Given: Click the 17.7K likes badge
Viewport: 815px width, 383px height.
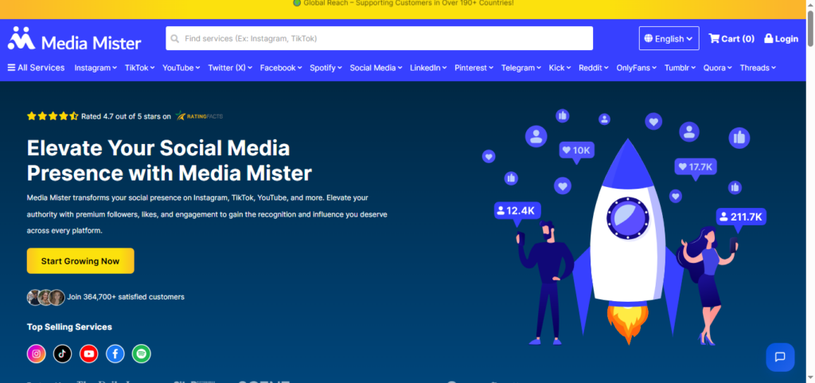Looking at the screenshot, I should (x=696, y=166).
